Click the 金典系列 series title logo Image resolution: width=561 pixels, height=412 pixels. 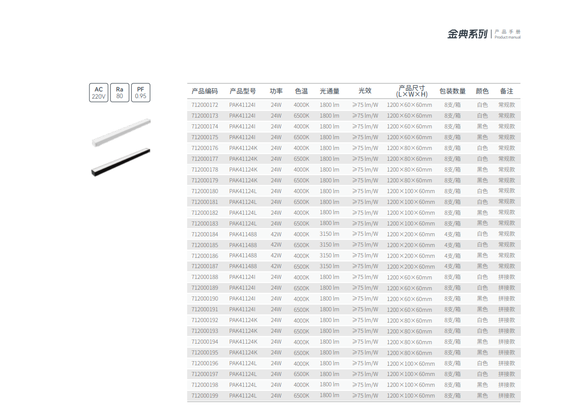467,34
